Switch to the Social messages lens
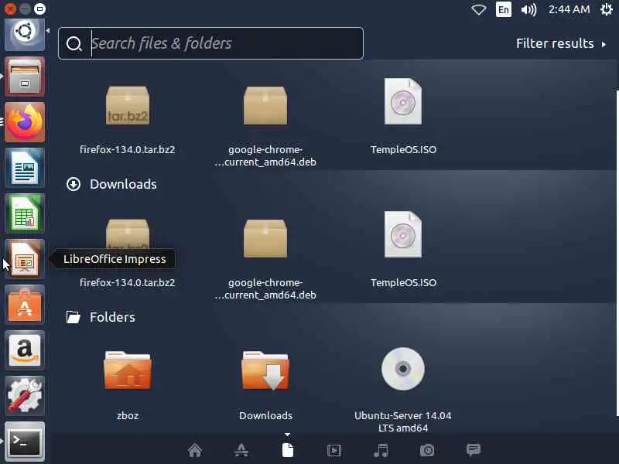 coord(474,450)
